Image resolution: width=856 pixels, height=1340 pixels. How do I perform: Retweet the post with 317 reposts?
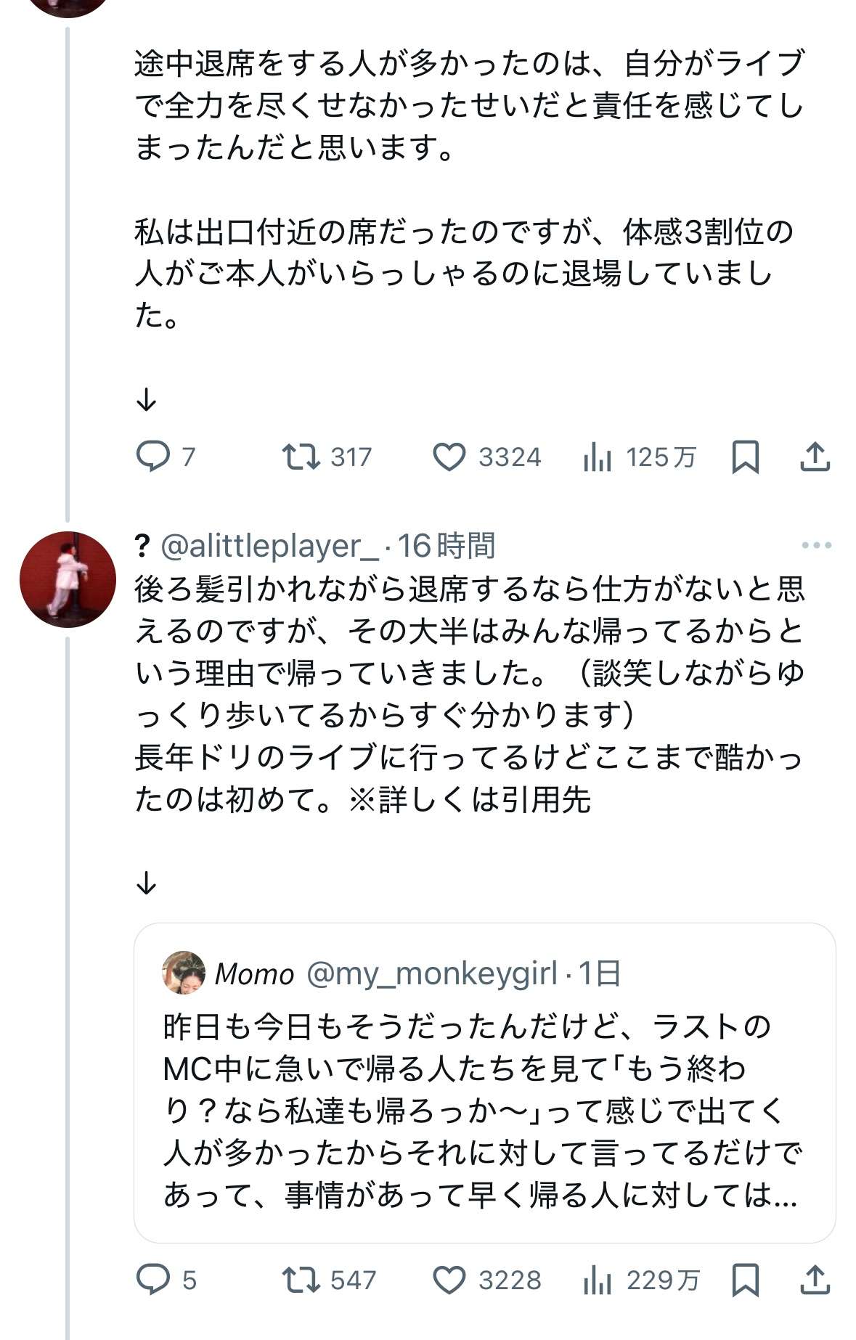[301, 457]
